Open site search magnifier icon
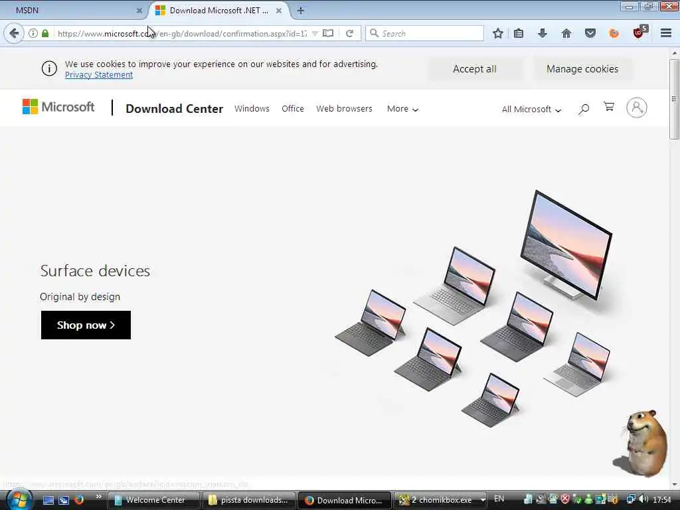 [x=584, y=110]
